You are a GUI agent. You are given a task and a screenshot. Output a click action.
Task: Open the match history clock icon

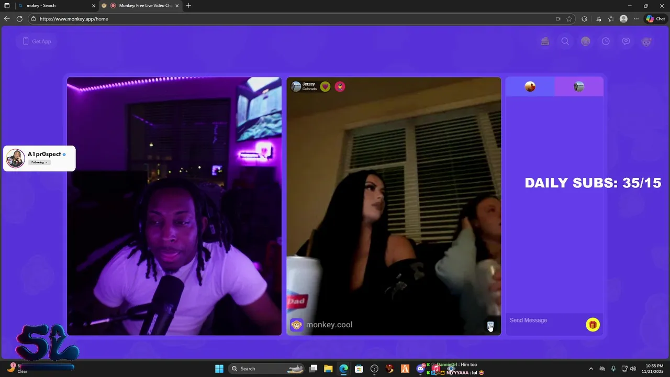click(x=606, y=41)
